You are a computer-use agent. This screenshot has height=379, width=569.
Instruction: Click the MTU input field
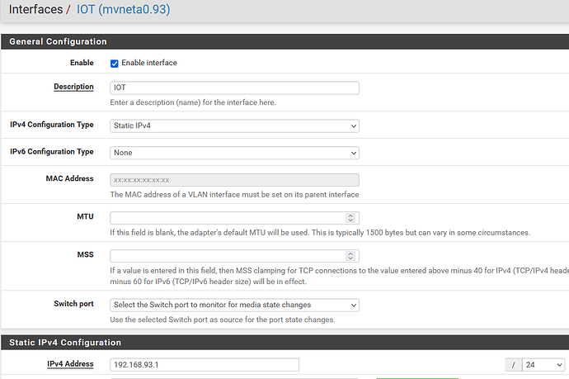234,218
